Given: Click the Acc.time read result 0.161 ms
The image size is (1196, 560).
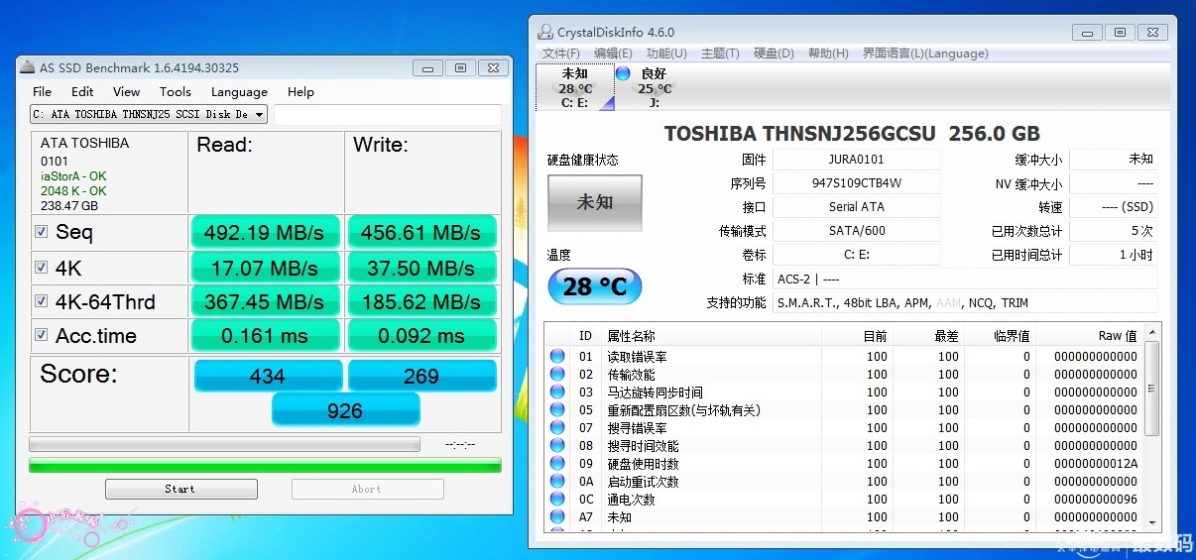Looking at the screenshot, I should [x=265, y=336].
